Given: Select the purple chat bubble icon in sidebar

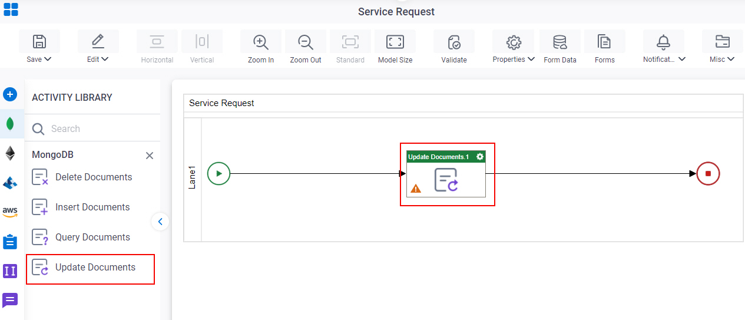Looking at the screenshot, I should 10,300.
